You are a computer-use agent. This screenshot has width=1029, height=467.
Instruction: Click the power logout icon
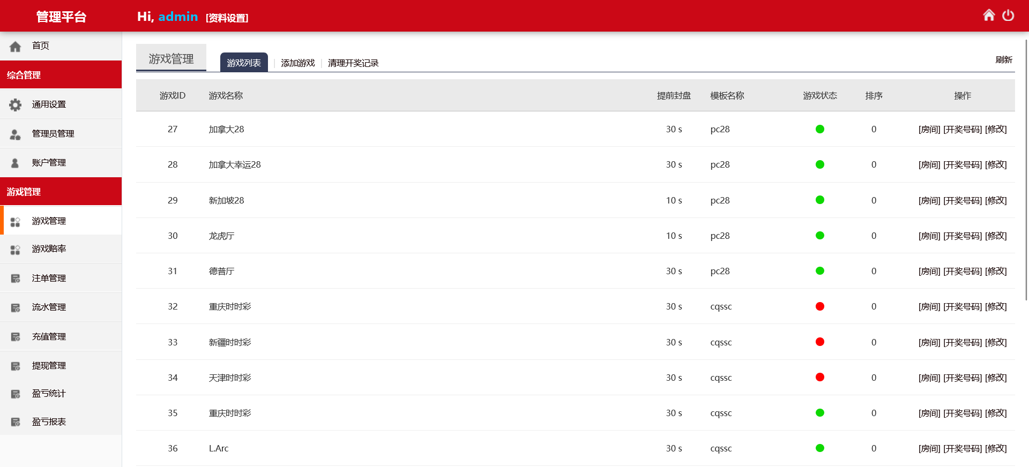click(1008, 16)
